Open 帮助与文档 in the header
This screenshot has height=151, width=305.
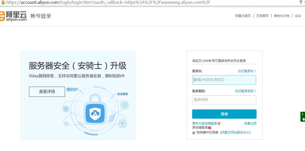click(281, 16)
